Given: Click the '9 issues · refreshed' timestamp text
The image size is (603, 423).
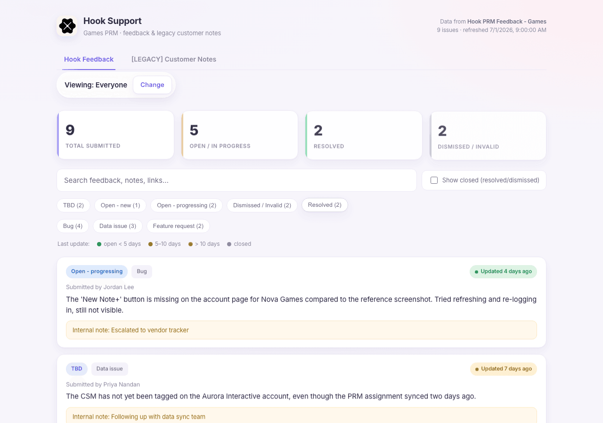Looking at the screenshot, I should pos(492,30).
